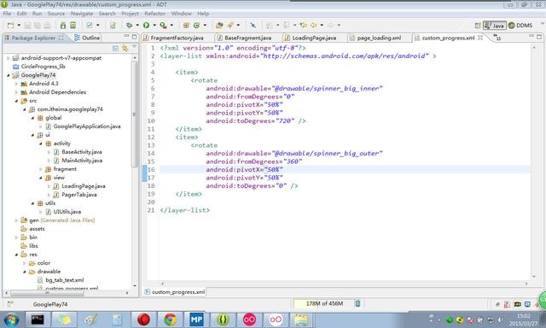
Task: Open Chrome from the taskbar
Action: [x=170, y=319]
